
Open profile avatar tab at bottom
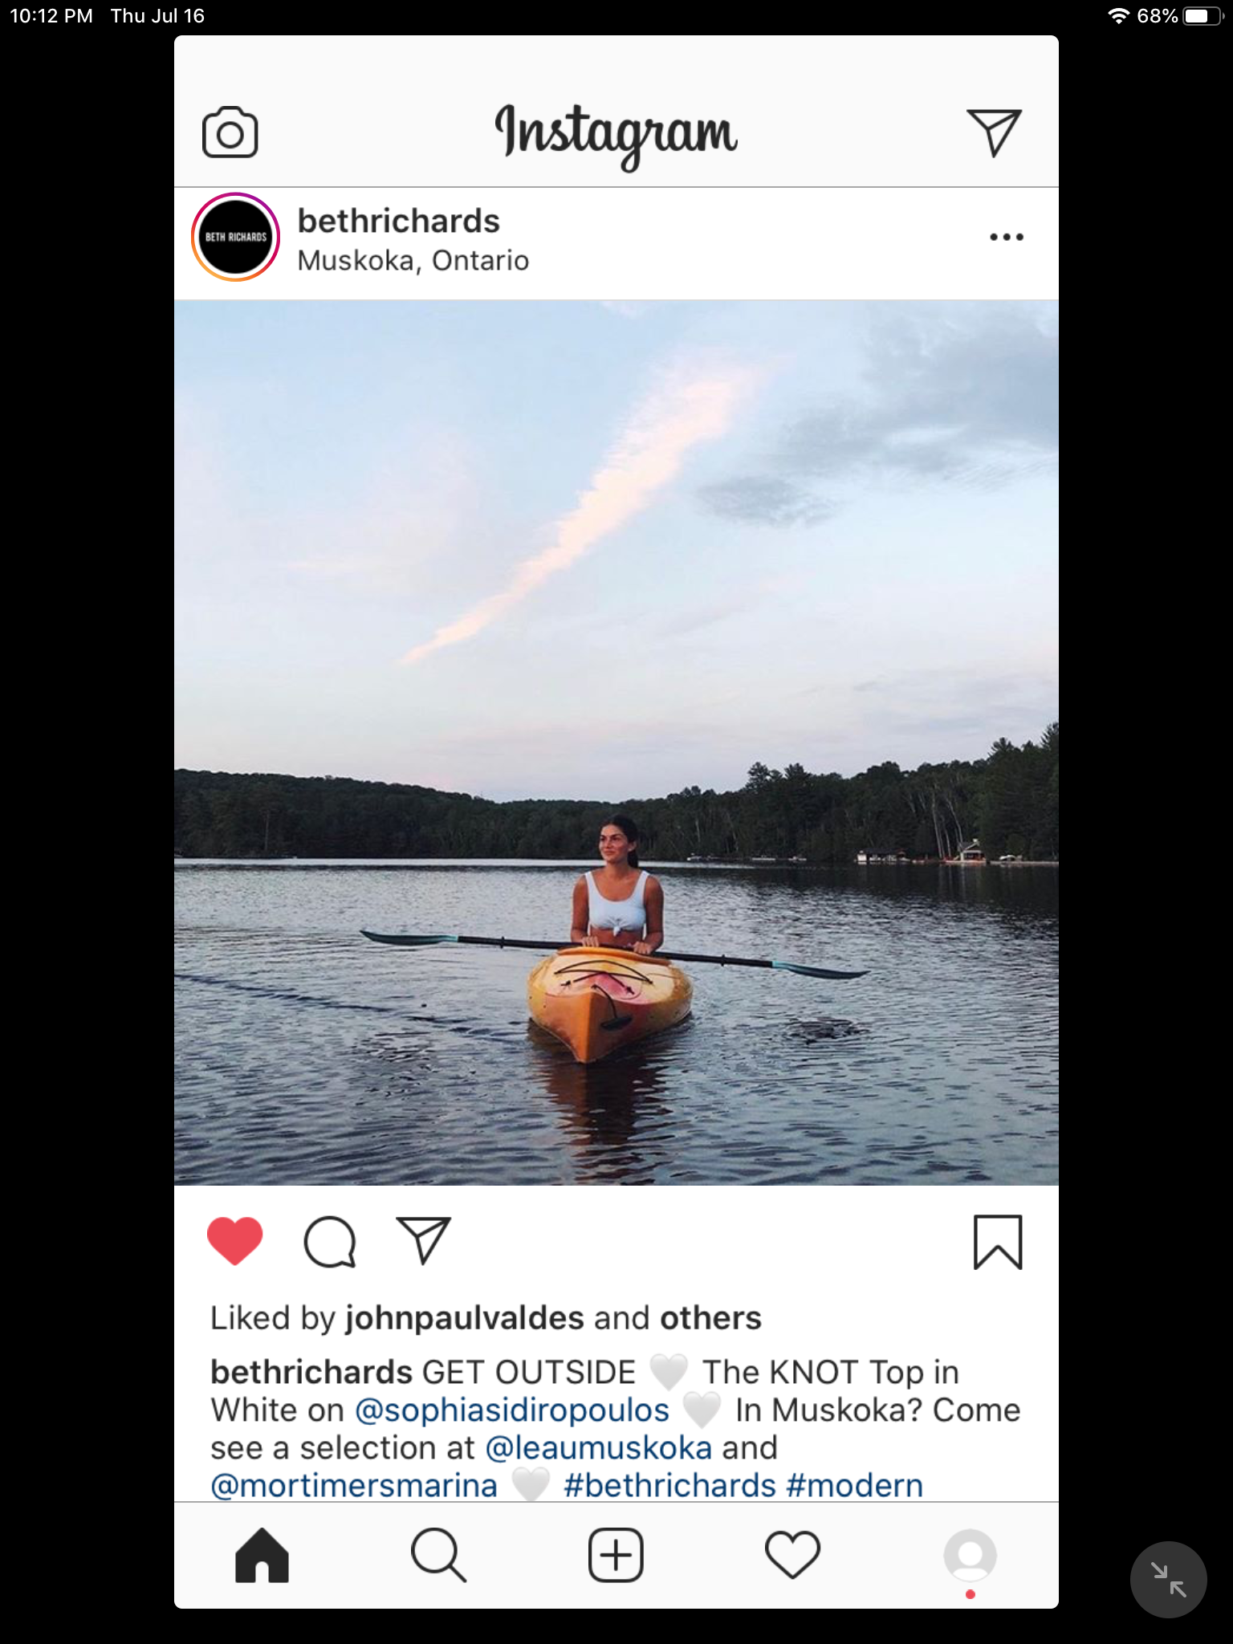[x=970, y=1556]
